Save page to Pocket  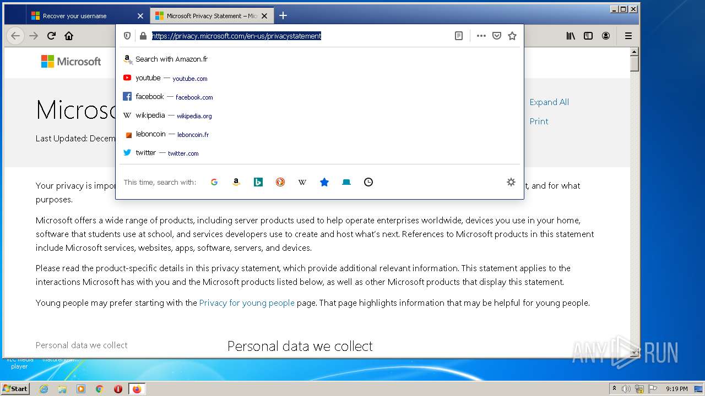(497, 36)
